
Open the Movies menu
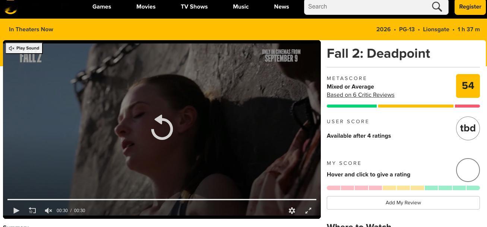[146, 7]
